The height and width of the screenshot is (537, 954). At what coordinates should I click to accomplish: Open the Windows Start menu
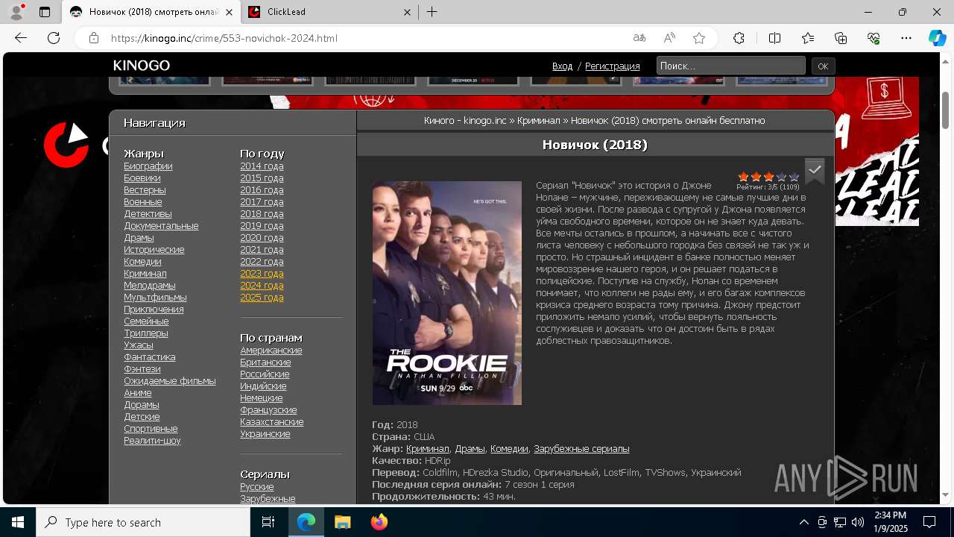pyautogui.click(x=18, y=522)
